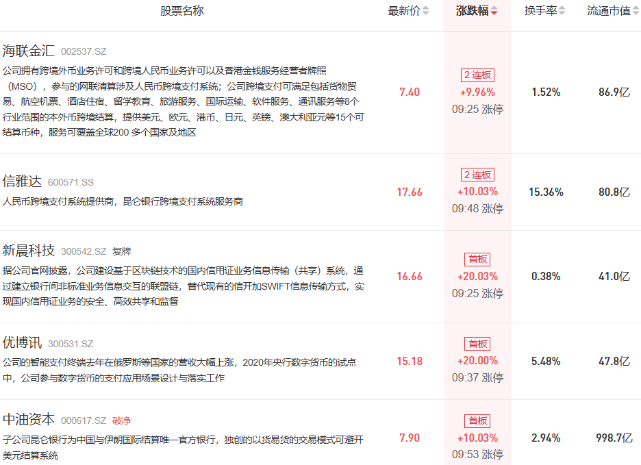Image resolution: width=641 pixels, height=465 pixels.
Task: Click 中油资本's +10.03% change value
Action: (x=477, y=438)
